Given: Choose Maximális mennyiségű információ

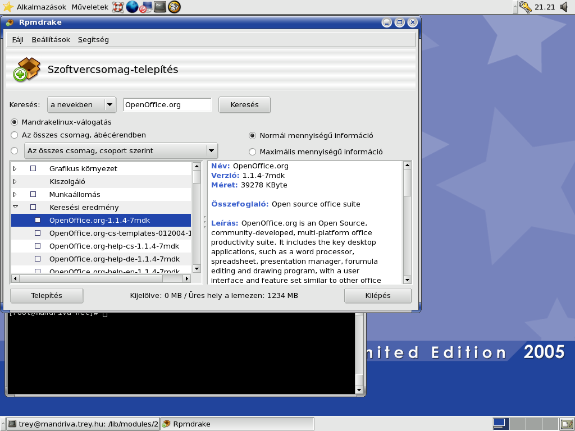Looking at the screenshot, I should (252, 152).
